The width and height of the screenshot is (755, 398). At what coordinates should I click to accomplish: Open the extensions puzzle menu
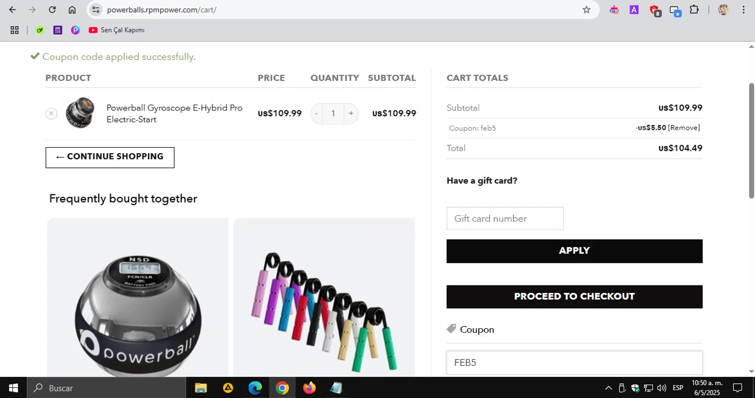click(x=695, y=10)
